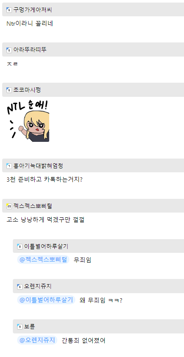Click level 29 badge beside 젝스젝스뽀삐털

coord(9,206)
